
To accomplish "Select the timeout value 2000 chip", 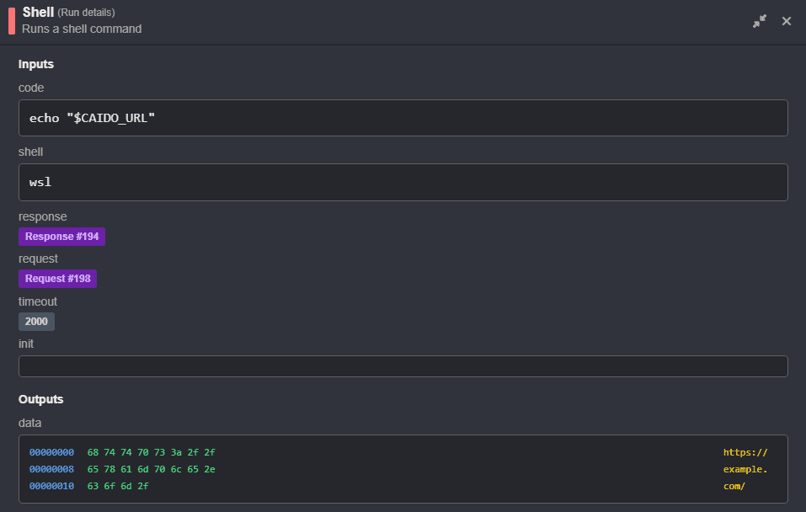I will click(36, 321).
